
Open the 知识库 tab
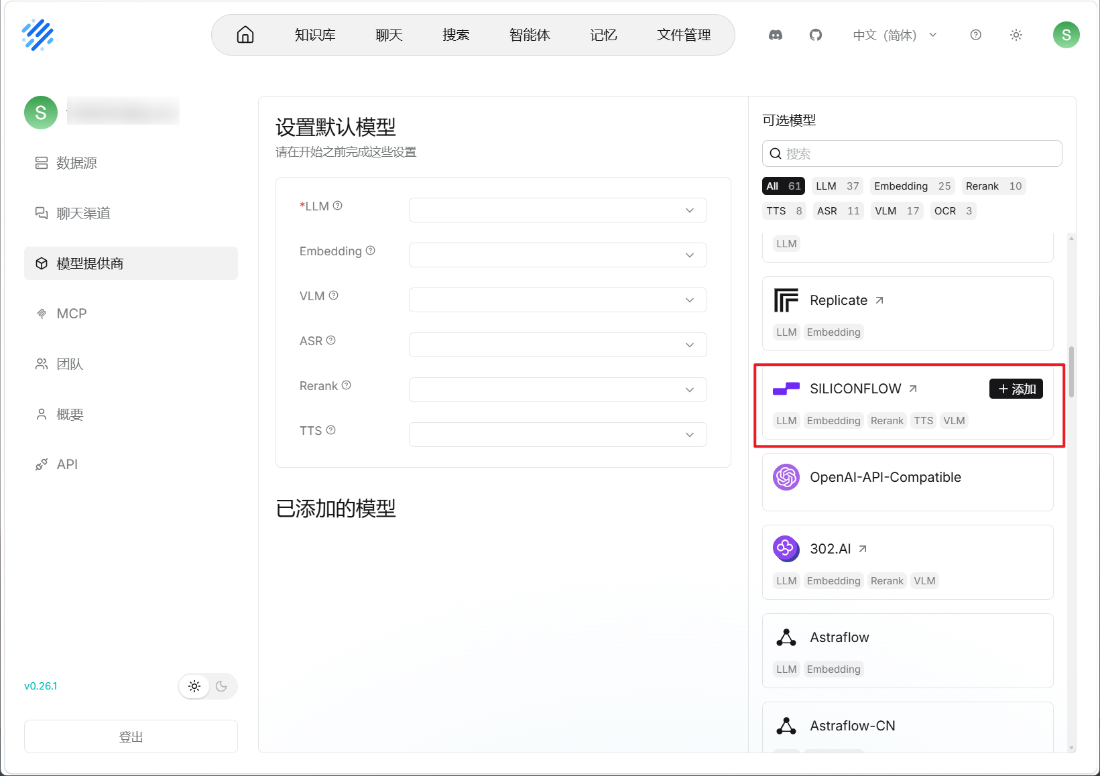pyautogui.click(x=315, y=35)
